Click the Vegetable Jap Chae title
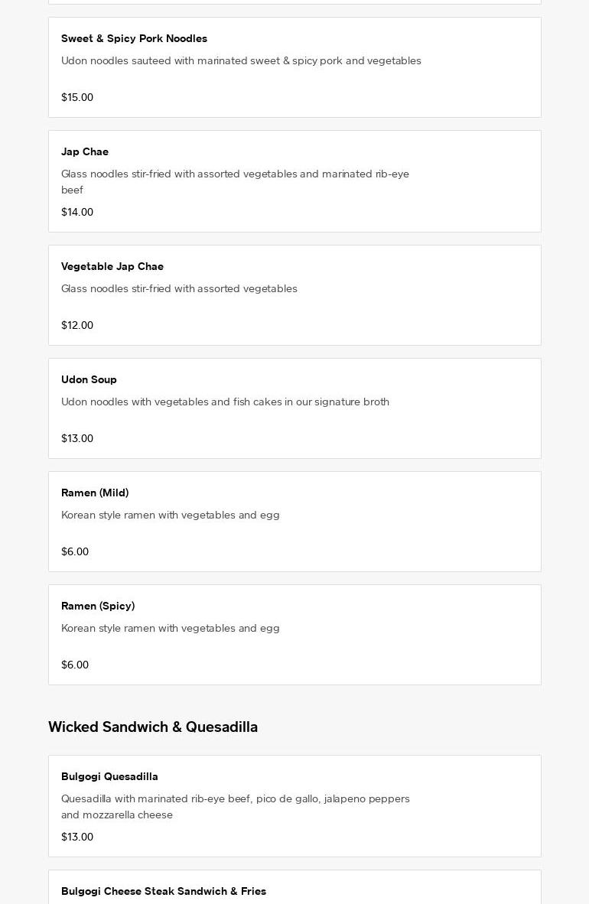This screenshot has height=904, width=589. 112,266
